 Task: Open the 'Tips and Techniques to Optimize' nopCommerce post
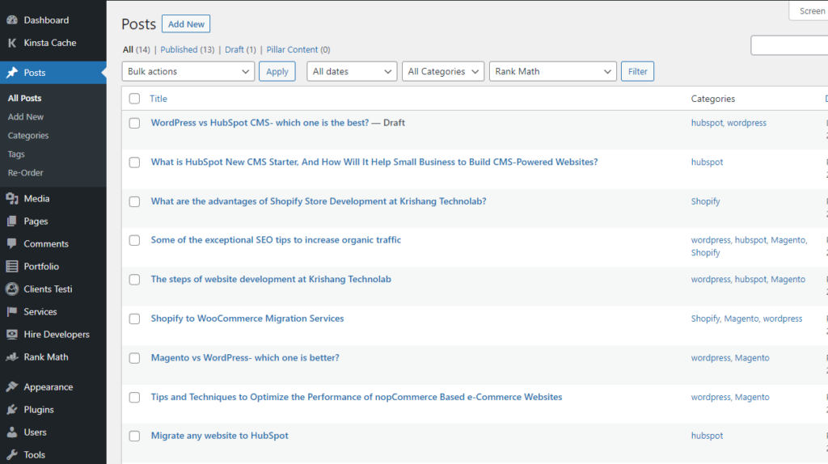[357, 397]
